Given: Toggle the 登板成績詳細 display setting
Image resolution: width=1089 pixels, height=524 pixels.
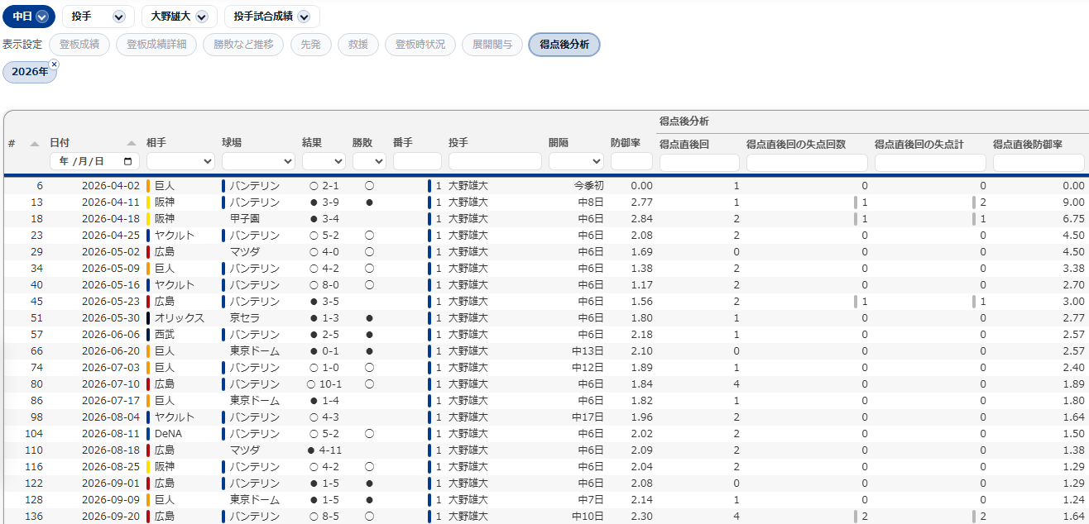Looking at the screenshot, I should pyautogui.click(x=156, y=45).
